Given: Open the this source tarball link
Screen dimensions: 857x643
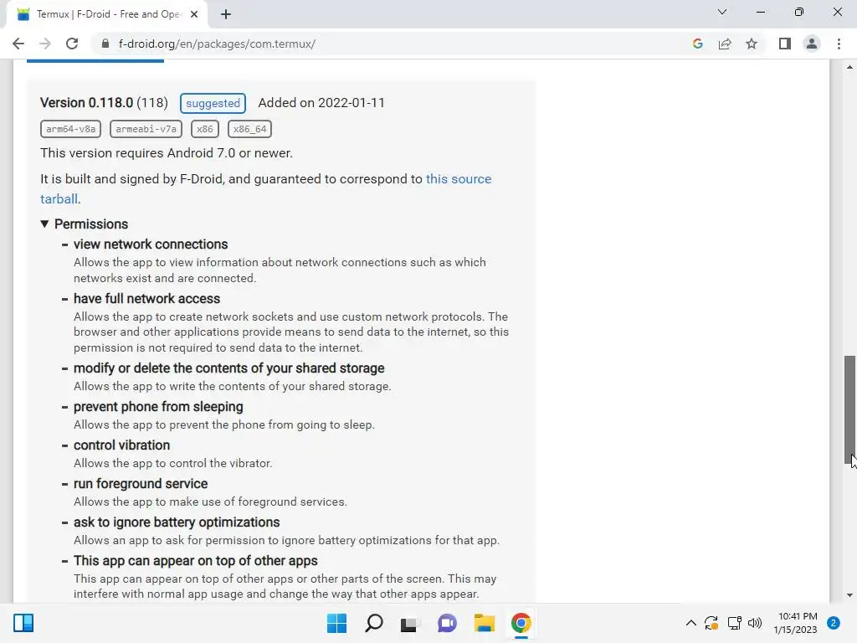Looking at the screenshot, I should tap(265, 188).
